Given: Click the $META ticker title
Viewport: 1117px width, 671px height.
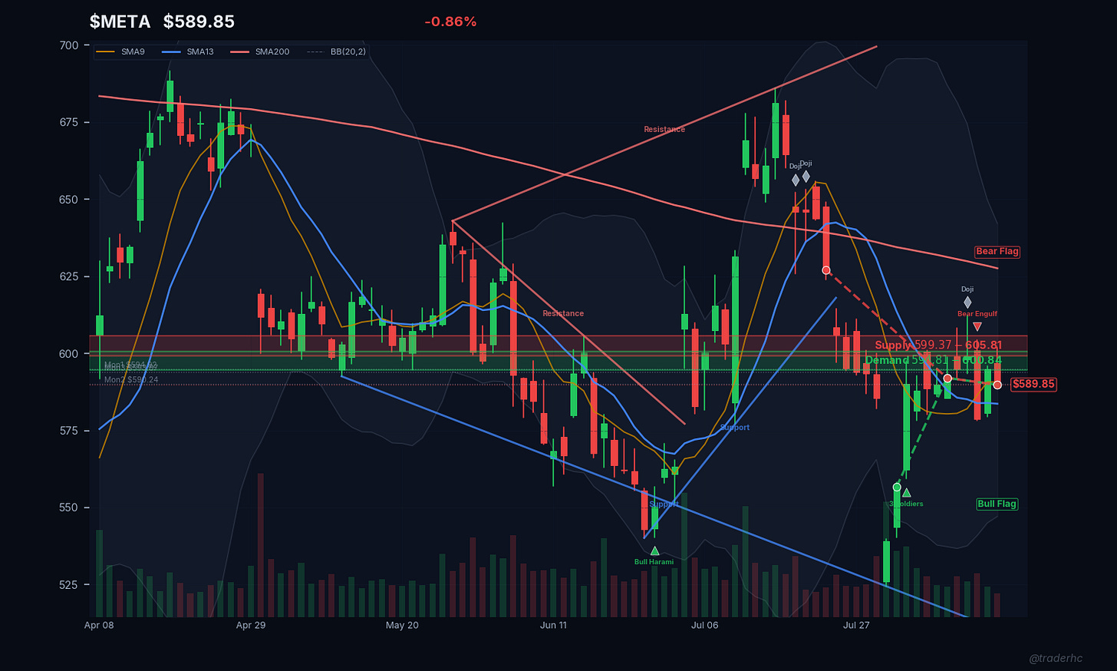Looking at the screenshot, I should (x=120, y=21).
